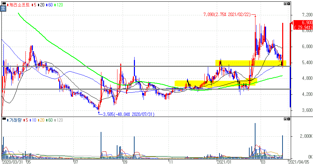Select the 120-day moving average price legend
313x165 pixels.
59,5
